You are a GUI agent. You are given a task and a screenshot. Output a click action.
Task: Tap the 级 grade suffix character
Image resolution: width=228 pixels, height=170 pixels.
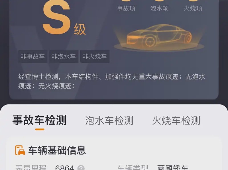(x=80, y=30)
